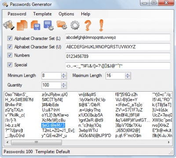
Task: Click the open template folder-with-gear icon
Action: [x=62, y=25]
